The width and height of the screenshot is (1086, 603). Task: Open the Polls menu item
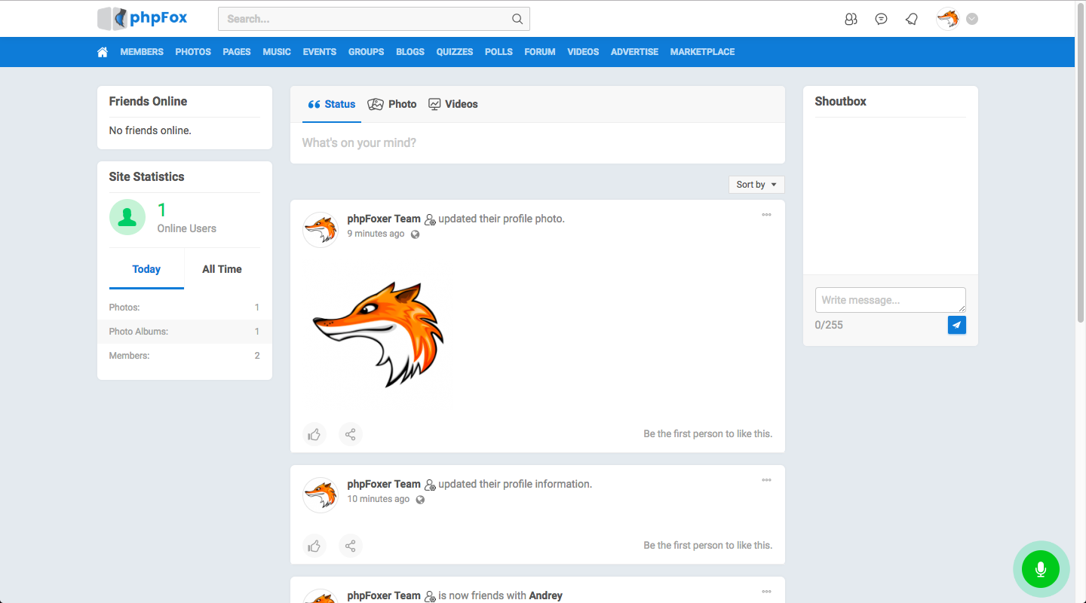[x=499, y=52]
